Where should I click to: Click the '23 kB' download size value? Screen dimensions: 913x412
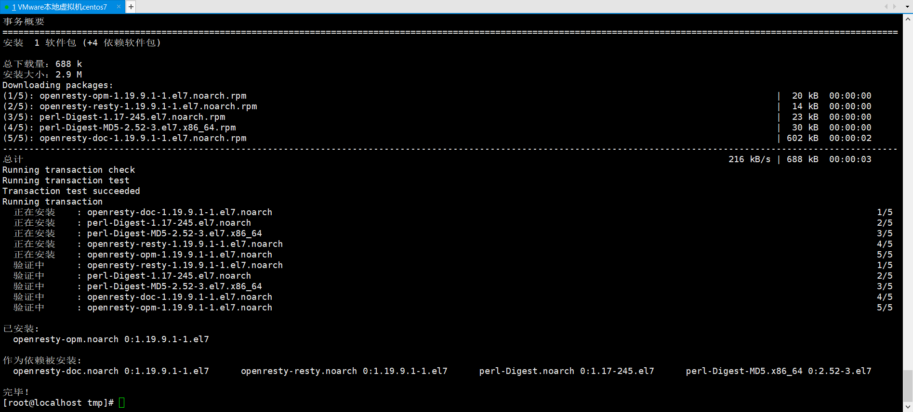click(805, 117)
